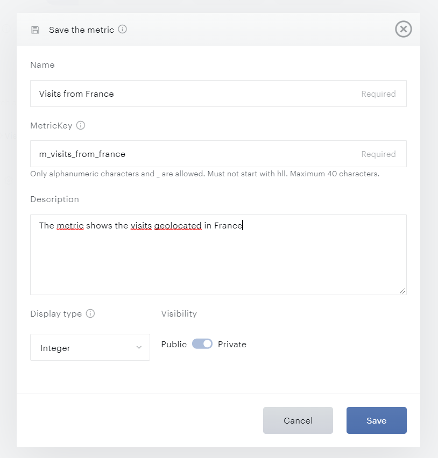Click the Description box resize handle
438x458 pixels.
click(x=402, y=291)
